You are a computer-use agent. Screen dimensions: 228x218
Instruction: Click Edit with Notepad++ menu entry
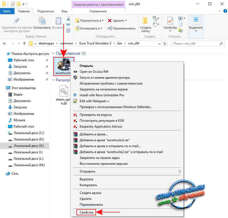click(94, 101)
